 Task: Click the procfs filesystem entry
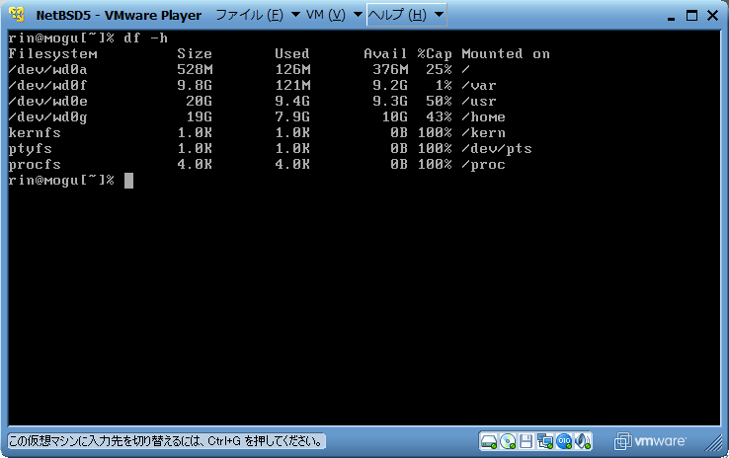coord(35,165)
